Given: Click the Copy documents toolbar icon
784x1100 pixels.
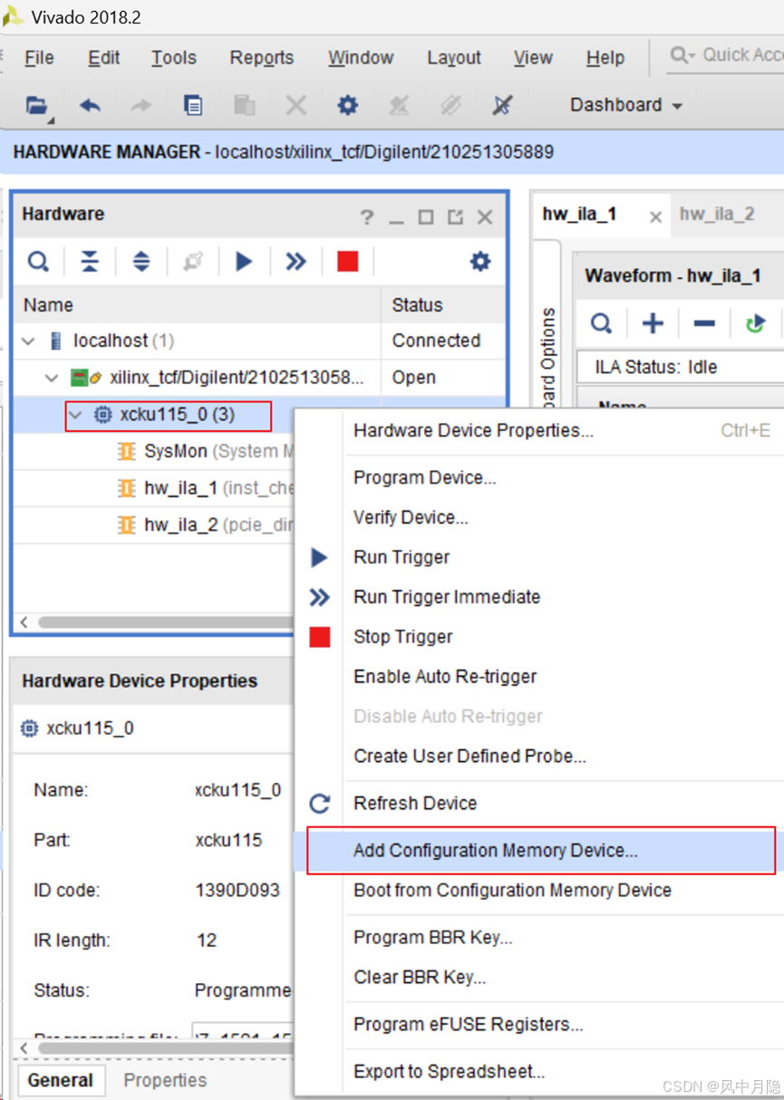Looking at the screenshot, I should [192, 105].
